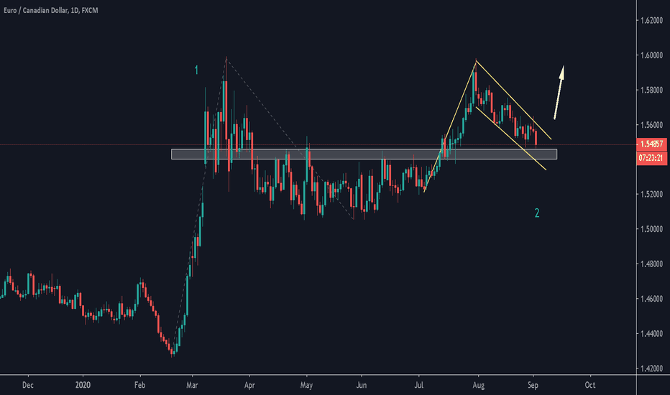Screen dimensions: 670x395
Task: Select the rising yellow trendline from July
Action: coord(450,127)
